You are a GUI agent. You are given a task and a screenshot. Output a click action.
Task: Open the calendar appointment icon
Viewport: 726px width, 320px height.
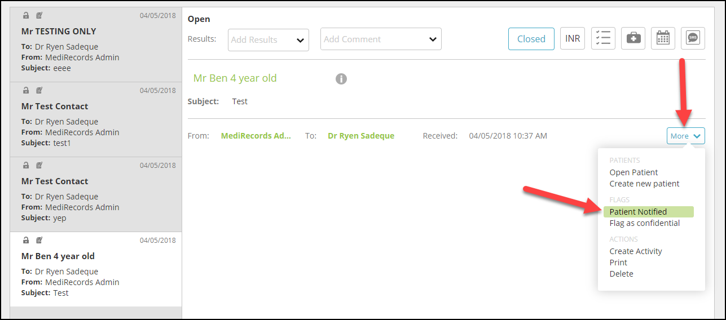663,38
